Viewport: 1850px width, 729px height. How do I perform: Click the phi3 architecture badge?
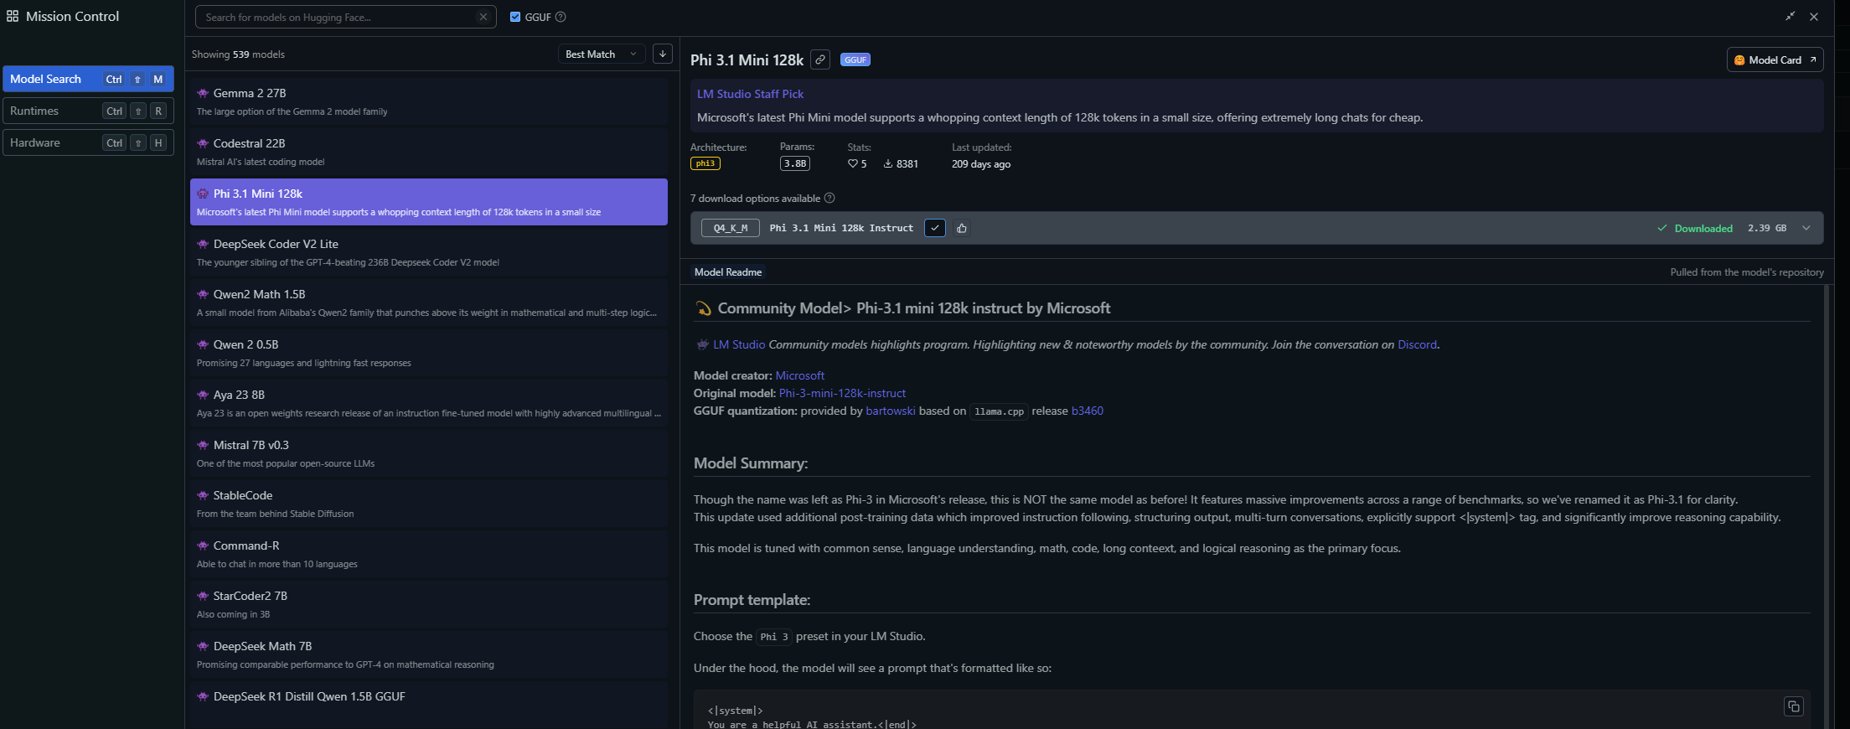click(705, 163)
